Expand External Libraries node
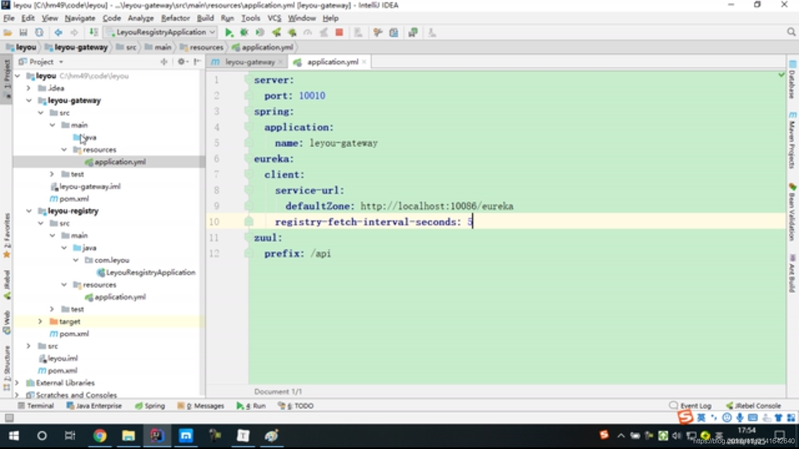Image resolution: width=799 pixels, height=449 pixels. [17, 382]
